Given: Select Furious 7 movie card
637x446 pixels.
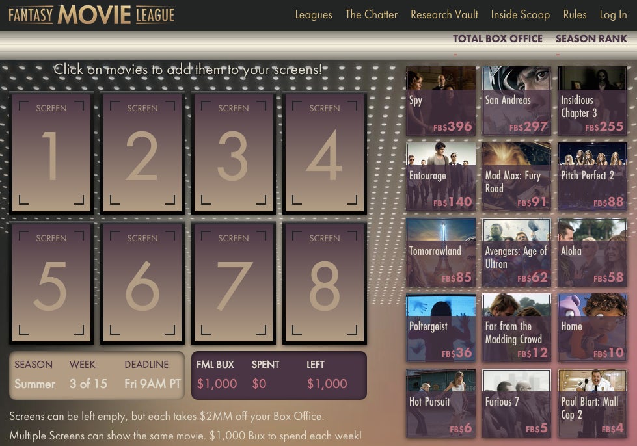Looking at the screenshot, I should [x=517, y=403].
